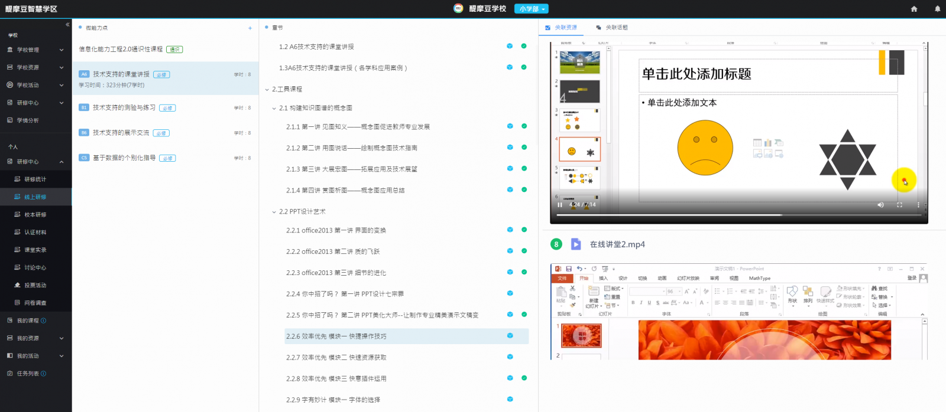Click the 在线讲堂2.mp4 file icon

click(576, 244)
